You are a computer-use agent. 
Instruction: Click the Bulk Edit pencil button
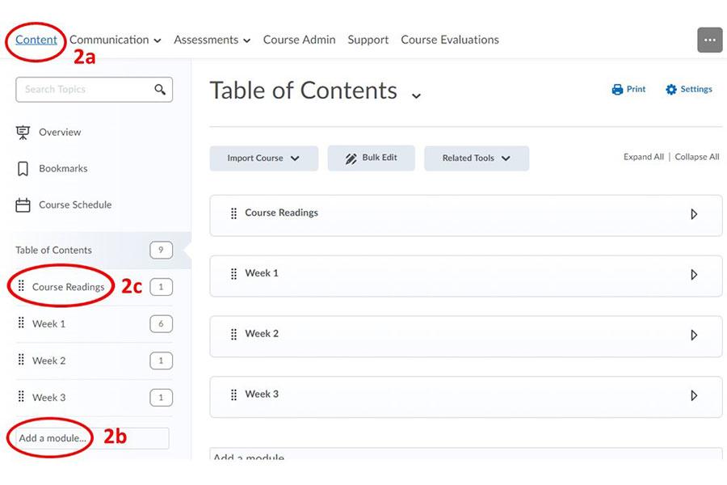coord(372,158)
